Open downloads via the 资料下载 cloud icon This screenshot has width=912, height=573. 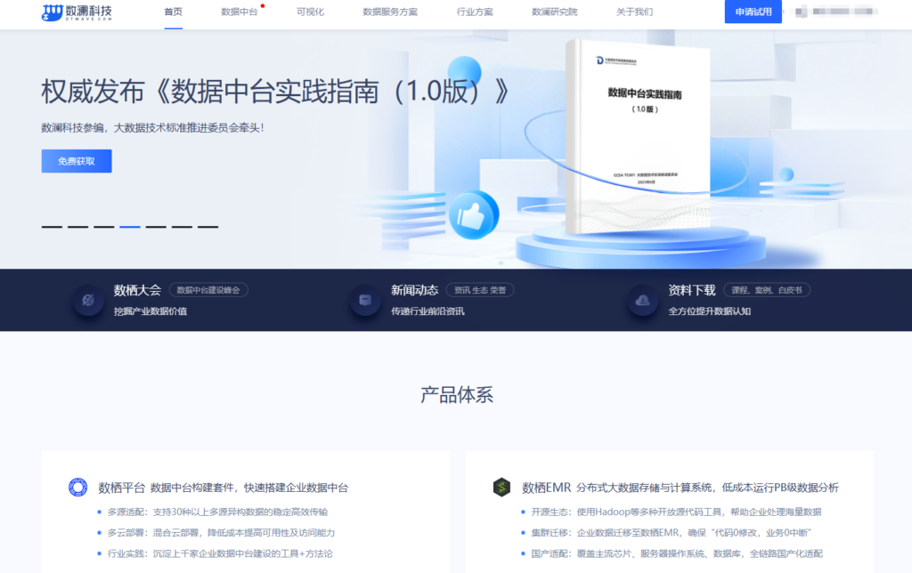(x=642, y=300)
